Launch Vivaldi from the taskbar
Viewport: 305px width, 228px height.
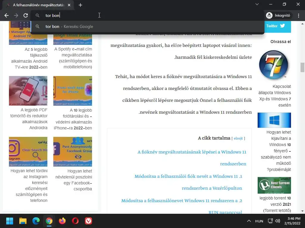click(88, 221)
